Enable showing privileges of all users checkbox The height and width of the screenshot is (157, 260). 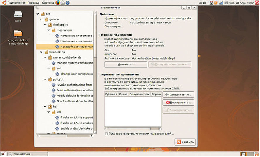click(x=106, y=134)
